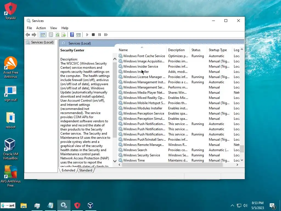The image size is (281, 211).
Task: Select Windows Modules Installer service
Action: point(179,108)
